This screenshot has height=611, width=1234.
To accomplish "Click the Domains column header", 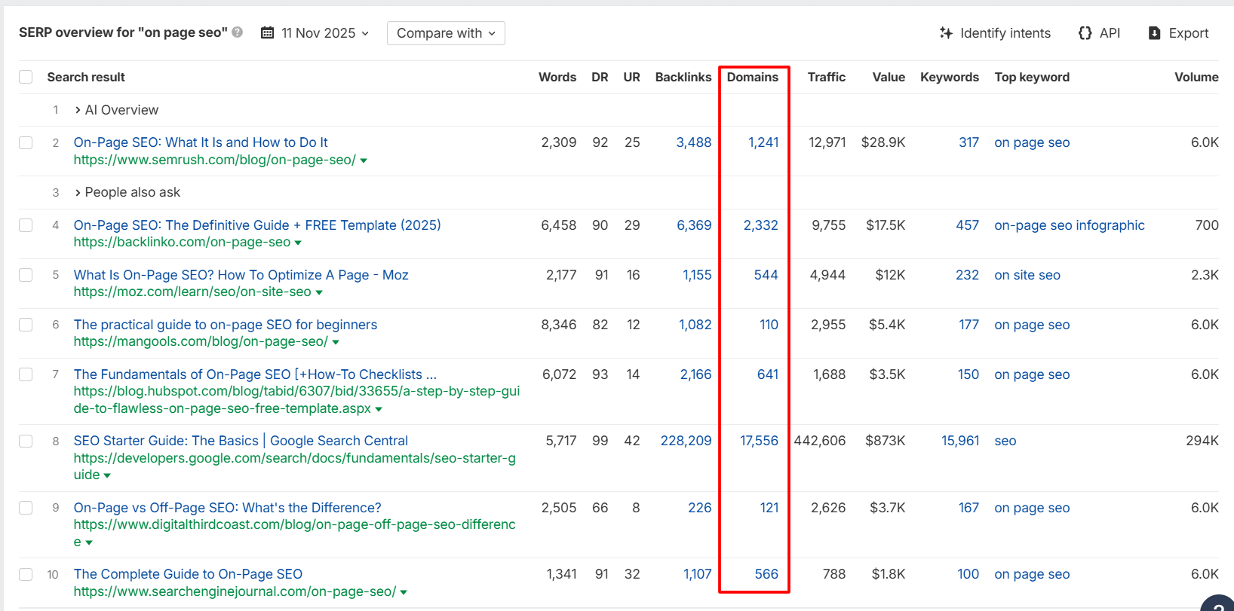I will 753,77.
